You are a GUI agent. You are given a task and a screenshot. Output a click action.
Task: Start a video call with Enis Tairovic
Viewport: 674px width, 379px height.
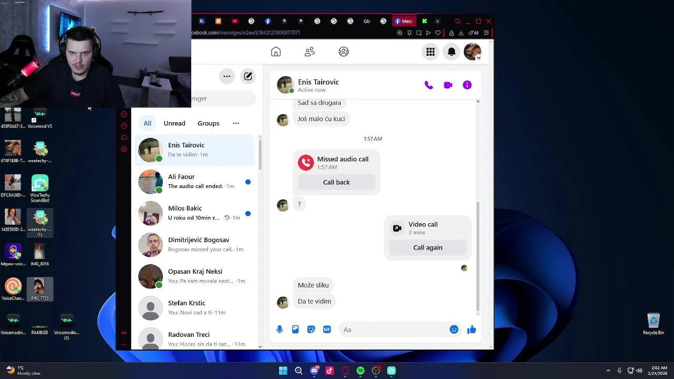(x=448, y=85)
